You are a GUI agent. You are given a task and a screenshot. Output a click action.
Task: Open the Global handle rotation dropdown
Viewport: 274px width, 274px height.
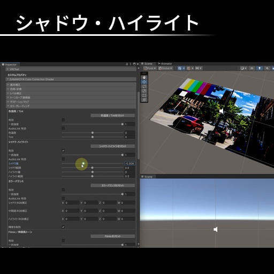point(165,68)
